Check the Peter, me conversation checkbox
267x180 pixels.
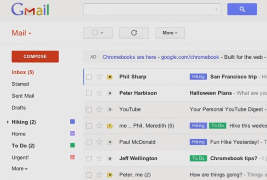[89, 175]
